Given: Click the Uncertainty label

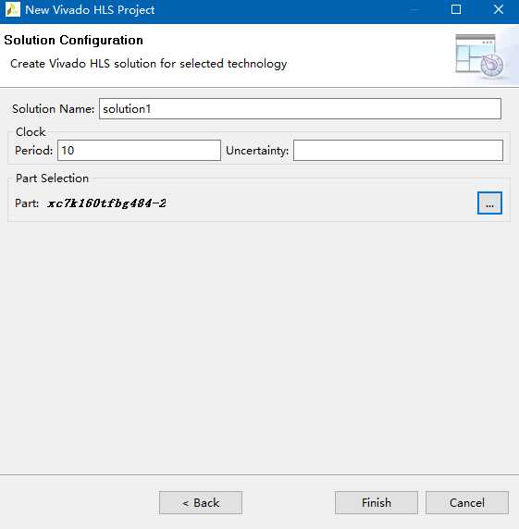Looking at the screenshot, I should 257,151.
